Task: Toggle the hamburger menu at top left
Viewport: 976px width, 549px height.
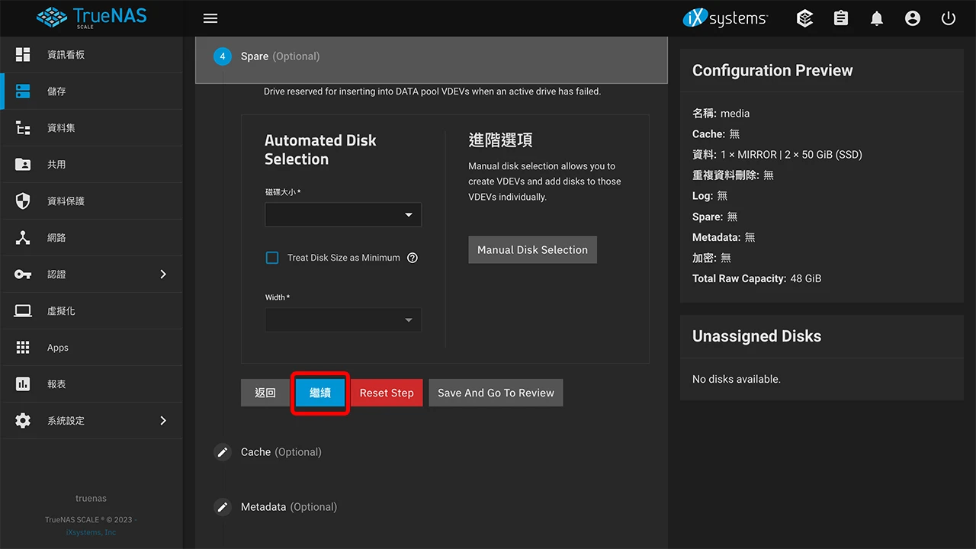Action: click(x=210, y=18)
